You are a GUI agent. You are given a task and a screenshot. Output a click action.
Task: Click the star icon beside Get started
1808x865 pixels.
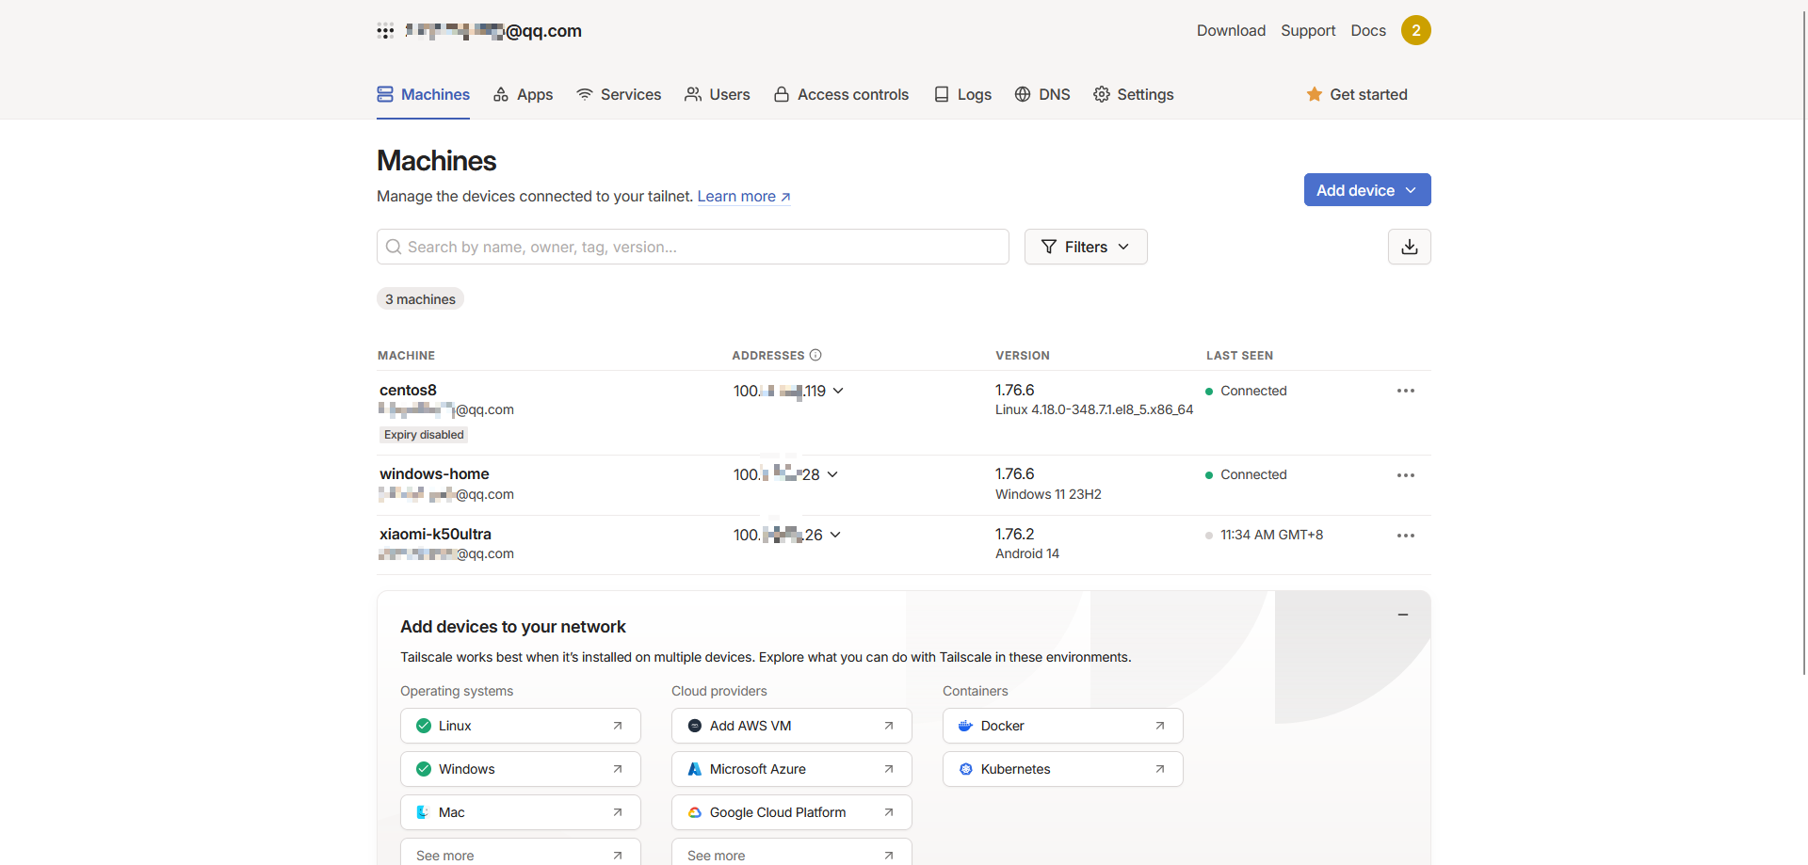click(1315, 94)
